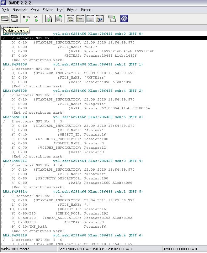Click the LBA:6498306 header line
Image resolution: width=207 pixels, height=253 pixels.
point(104,65)
